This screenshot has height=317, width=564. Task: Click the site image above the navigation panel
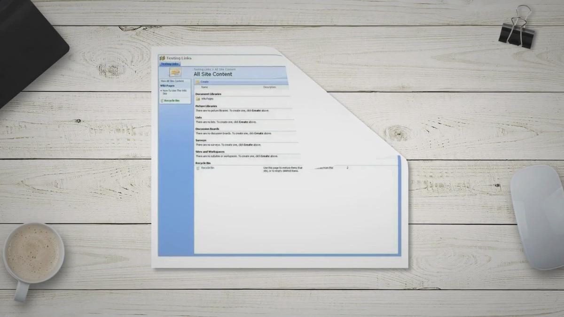175,72
